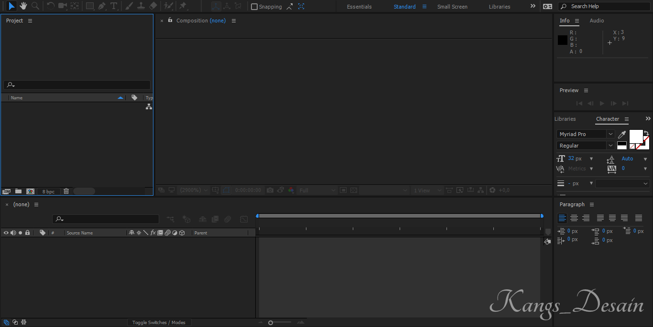
Task: Select the Pen tool
Action: (x=102, y=6)
